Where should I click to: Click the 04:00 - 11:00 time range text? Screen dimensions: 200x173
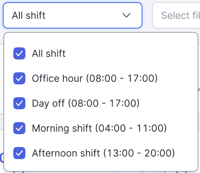coord(131,128)
